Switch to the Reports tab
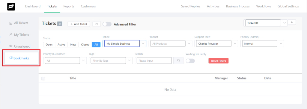 coord(69,6)
